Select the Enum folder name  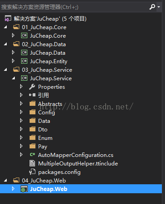click(45, 138)
